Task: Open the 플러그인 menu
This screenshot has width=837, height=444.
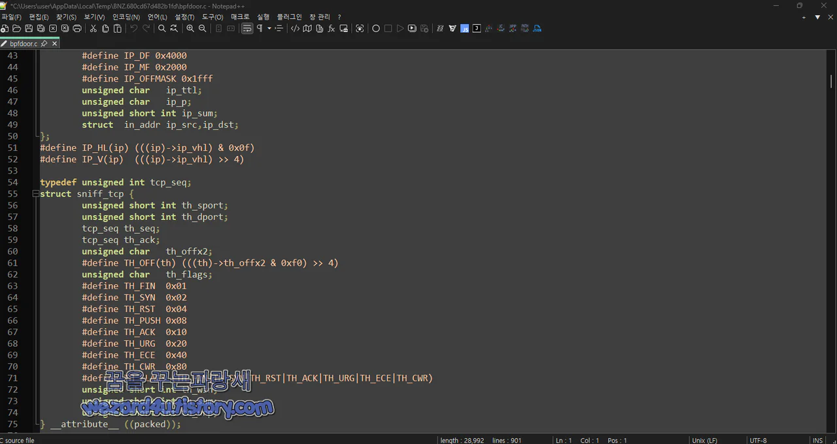Action: point(290,17)
